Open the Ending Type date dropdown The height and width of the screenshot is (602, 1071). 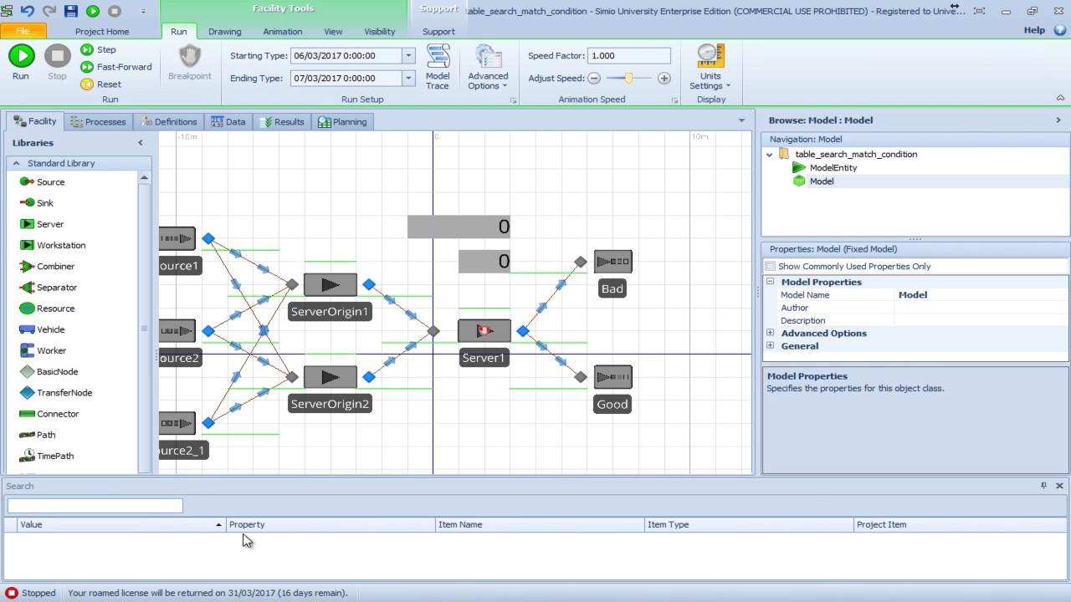pos(408,79)
